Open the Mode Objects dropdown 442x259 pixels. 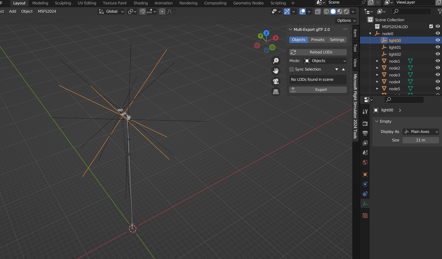pos(325,61)
